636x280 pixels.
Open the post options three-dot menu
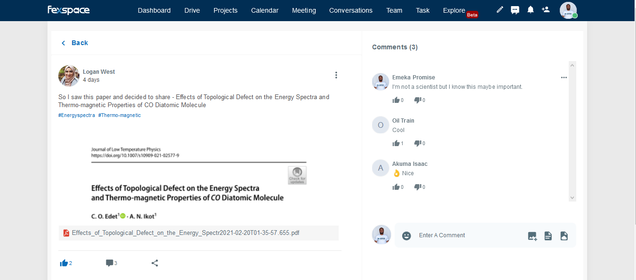point(336,75)
